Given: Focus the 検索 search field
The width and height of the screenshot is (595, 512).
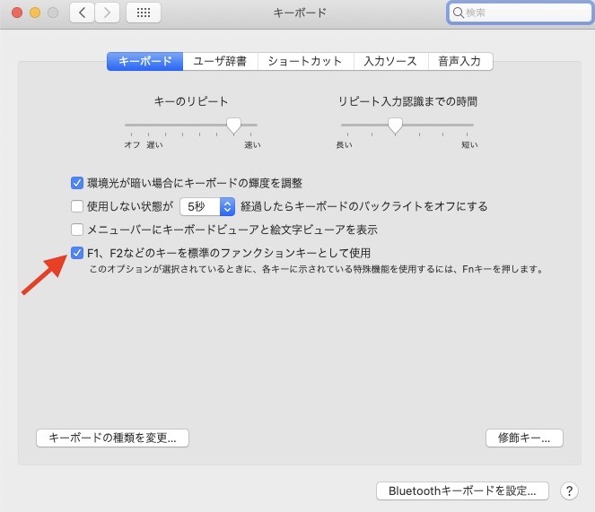Looking at the screenshot, I should coord(521,13).
